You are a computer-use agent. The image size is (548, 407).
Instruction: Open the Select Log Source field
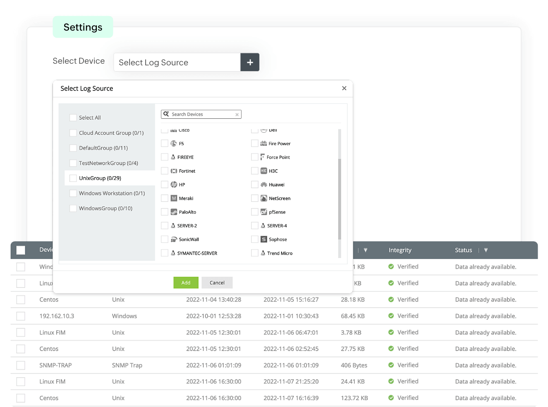click(177, 62)
